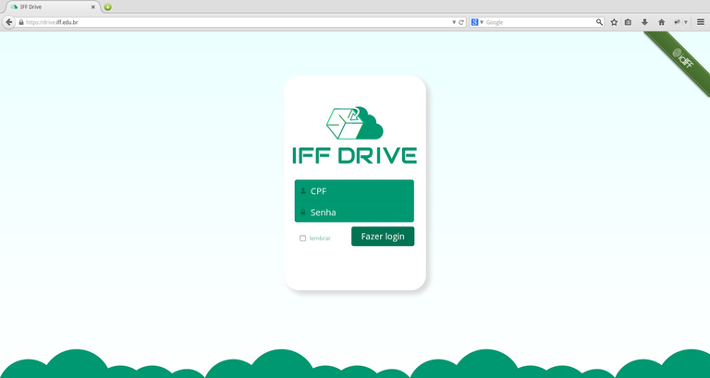Open the hamburger browser menu
This screenshot has width=710, height=378.
(701, 22)
